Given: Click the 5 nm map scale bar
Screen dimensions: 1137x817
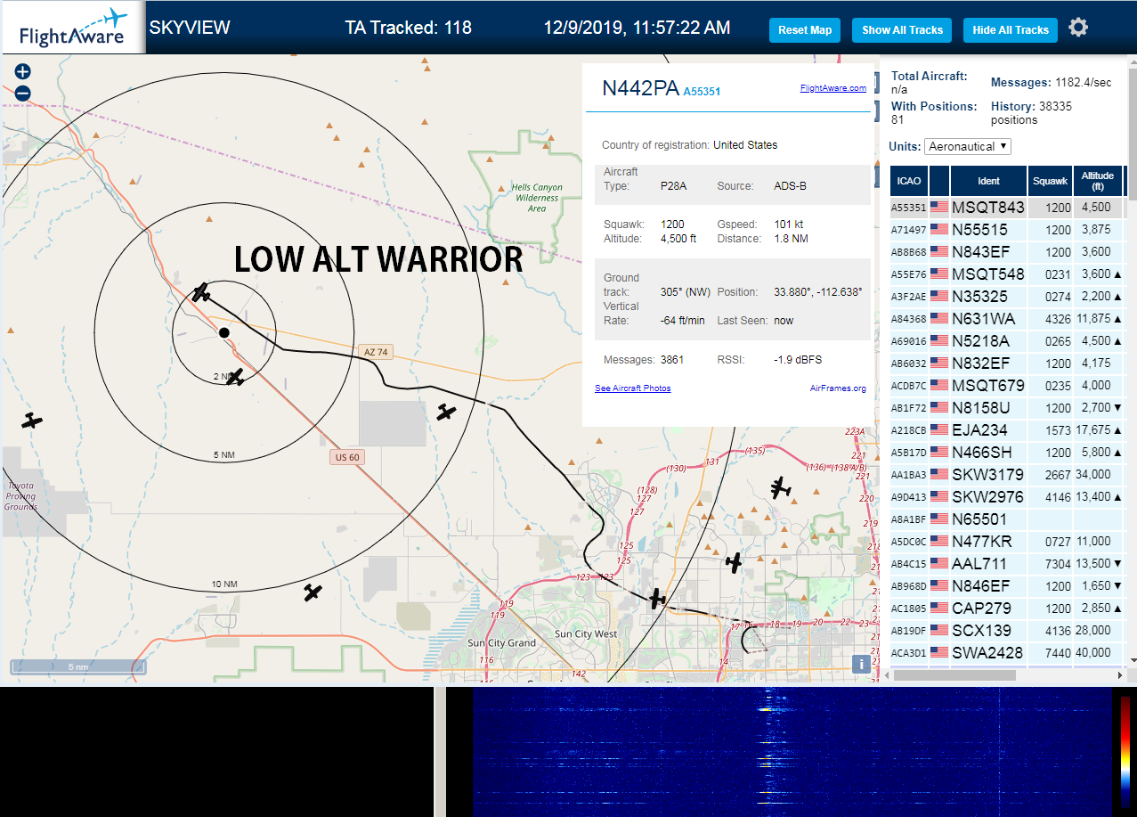Looking at the screenshot, I should [77, 666].
